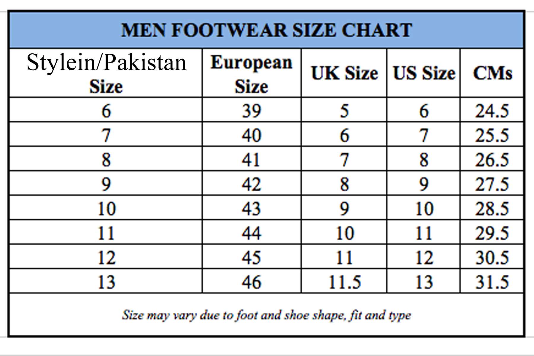Image resolution: width=534 pixels, height=356 pixels.
Task: Click the UK size 11.5 cell
Action: pyautogui.click(x=344, y=282)
